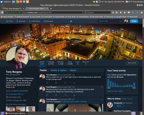Image resolution: width=144 pixels, height=115 pixels.
Task: Click the Tweet compose button
Action: tap(134, 21)
